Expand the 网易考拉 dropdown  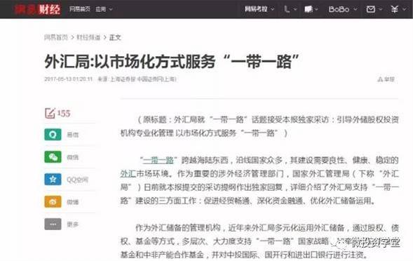tap(259, 9)
